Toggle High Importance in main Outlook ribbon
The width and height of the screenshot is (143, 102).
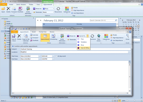pos(78,10)
